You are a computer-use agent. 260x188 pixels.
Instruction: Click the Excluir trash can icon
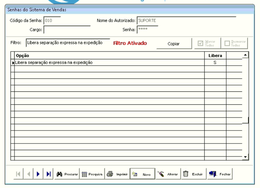[186, 174]
